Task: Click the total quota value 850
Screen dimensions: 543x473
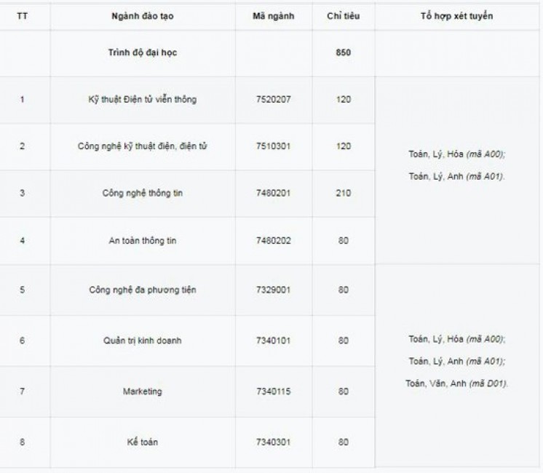Action: 344,53
